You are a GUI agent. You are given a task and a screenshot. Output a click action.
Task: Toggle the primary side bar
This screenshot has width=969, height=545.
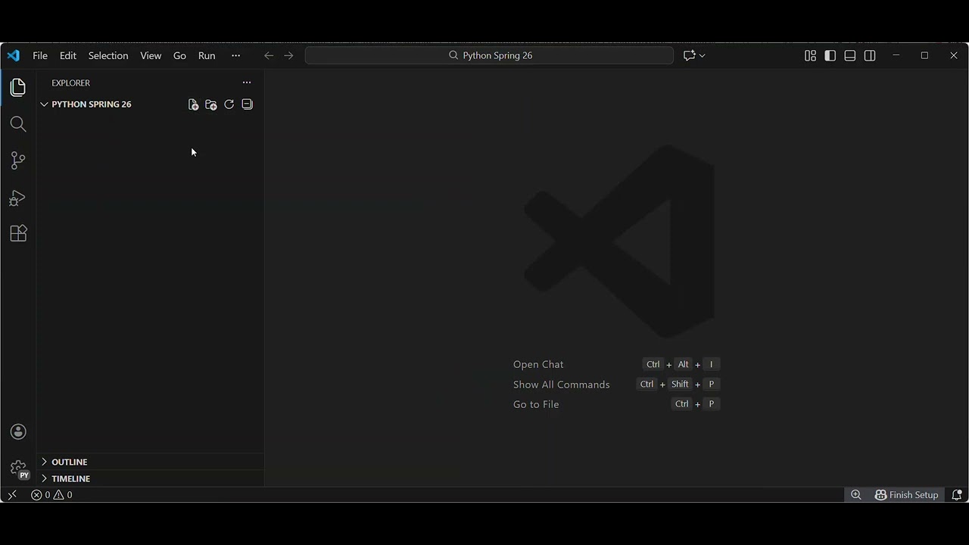coord(830,55)
